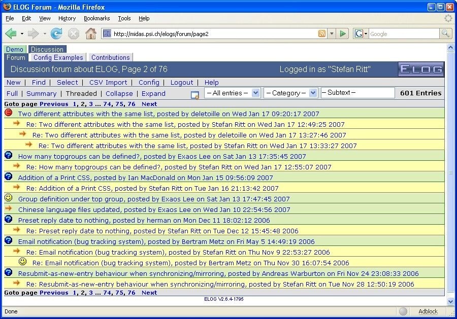Click the yellow smiley icon beside Group definition
Viewport: 457px width, 319px height.
coord(8,198)
